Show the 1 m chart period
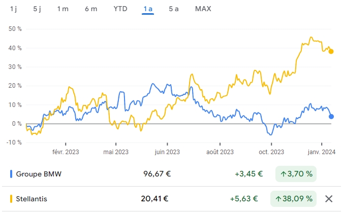The image size is (343, 215). click(63, 9)
